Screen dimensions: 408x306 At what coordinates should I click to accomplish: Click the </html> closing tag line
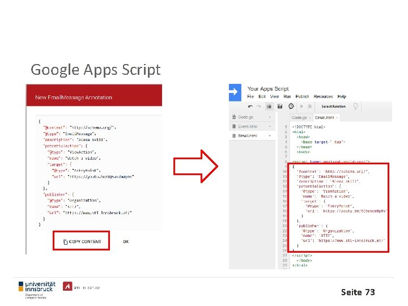coord(300,265)
